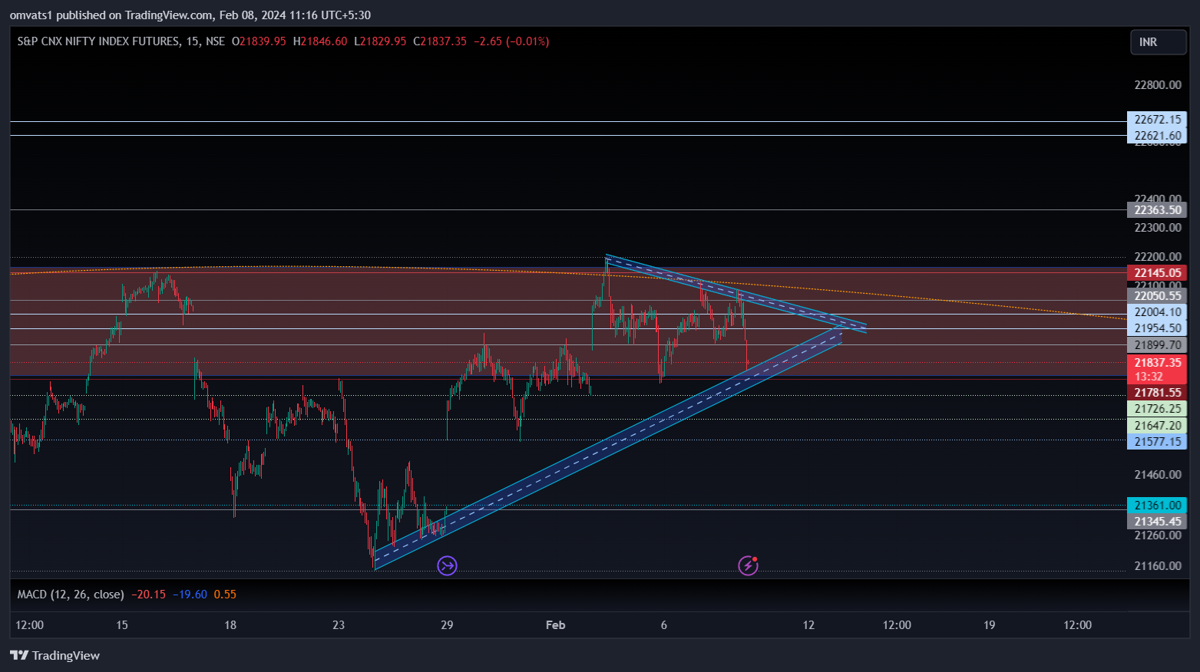Click the 22800.00 price scale value
This screenshot has width=1200, height=672.
point(1157,85)
